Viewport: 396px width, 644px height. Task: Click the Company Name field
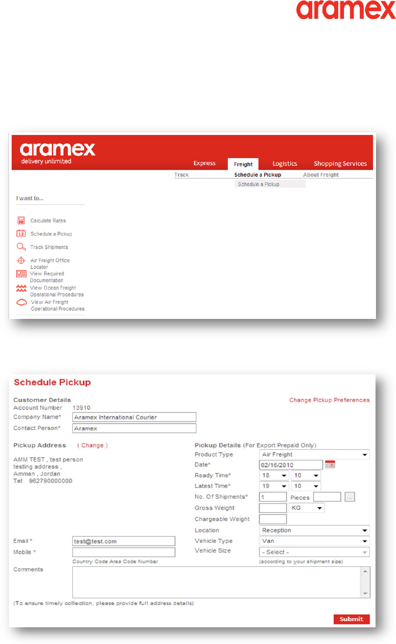tap(134, 417)
